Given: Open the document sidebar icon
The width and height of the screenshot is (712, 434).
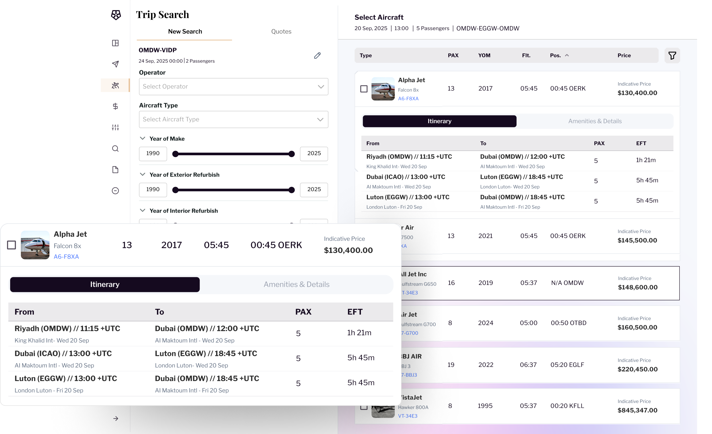Looking at the screenshot, I should (x=115, y=169).
